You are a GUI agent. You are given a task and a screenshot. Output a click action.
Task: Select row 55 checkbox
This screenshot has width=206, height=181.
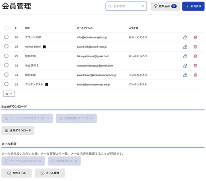[x=6, y=84]
